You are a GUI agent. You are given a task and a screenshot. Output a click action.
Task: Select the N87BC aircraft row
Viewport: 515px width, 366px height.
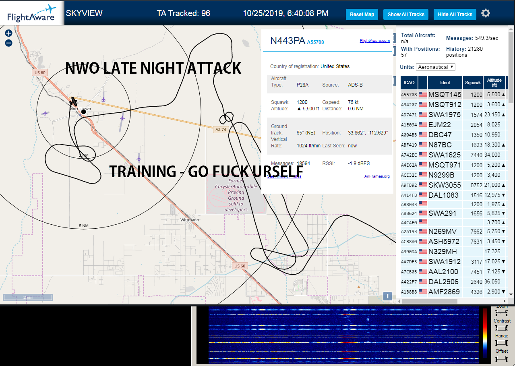click(453, 145)
